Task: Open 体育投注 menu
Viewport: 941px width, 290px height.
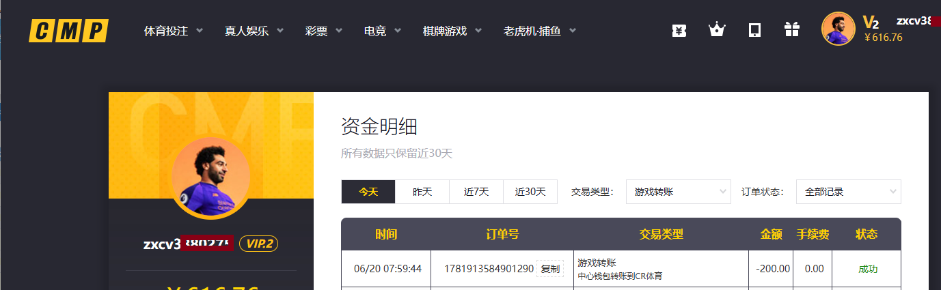Action: 166,31
